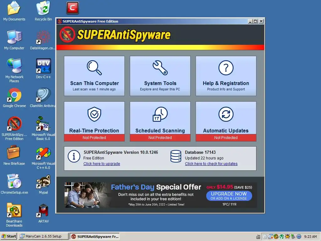Click Not Protected under Real-Time Protection

pyautogui.click(x=94, y=138)
